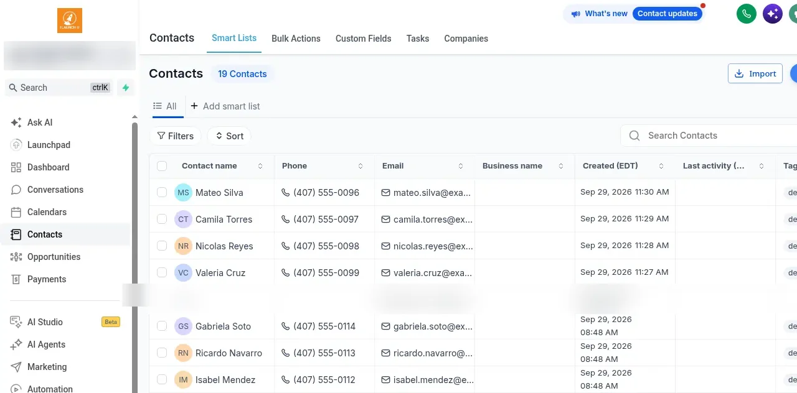Click the Contact updates pill
Image resolution: width=797 pixels, height=393 pixels.
coord(667,14)
